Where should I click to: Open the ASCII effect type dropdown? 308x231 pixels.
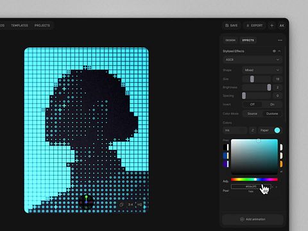tap(252, 60)
